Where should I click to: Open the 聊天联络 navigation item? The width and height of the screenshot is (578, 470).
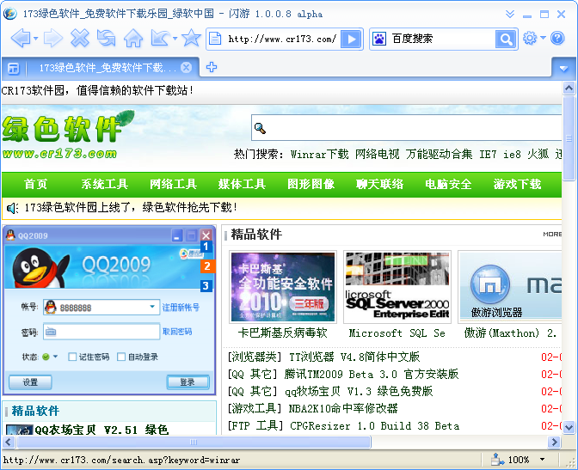pyautogui.click(x=379, y=184)
